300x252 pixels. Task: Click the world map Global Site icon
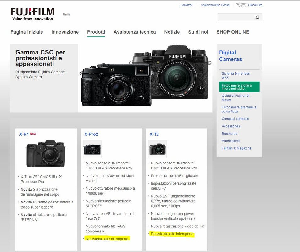[241, 5]
